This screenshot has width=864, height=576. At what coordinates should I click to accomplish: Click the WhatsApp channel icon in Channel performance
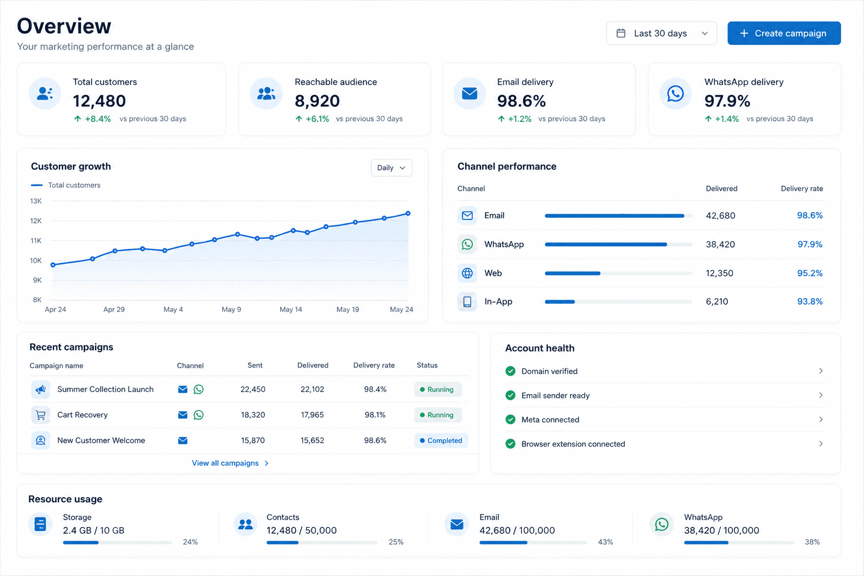[467, 244]
